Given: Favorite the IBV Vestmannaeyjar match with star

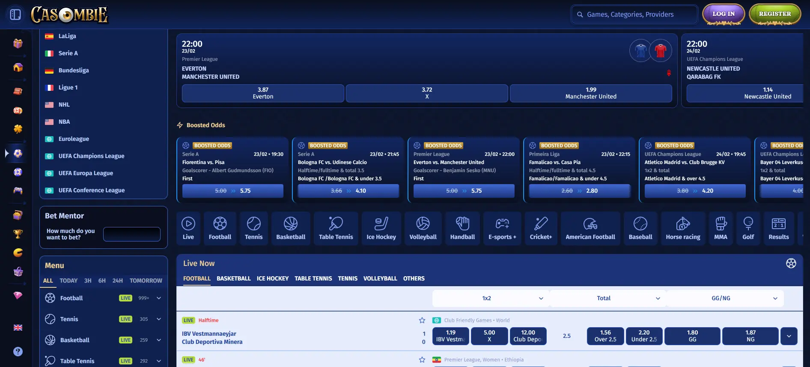Looking at the screenshot, I should pos(422,320).
